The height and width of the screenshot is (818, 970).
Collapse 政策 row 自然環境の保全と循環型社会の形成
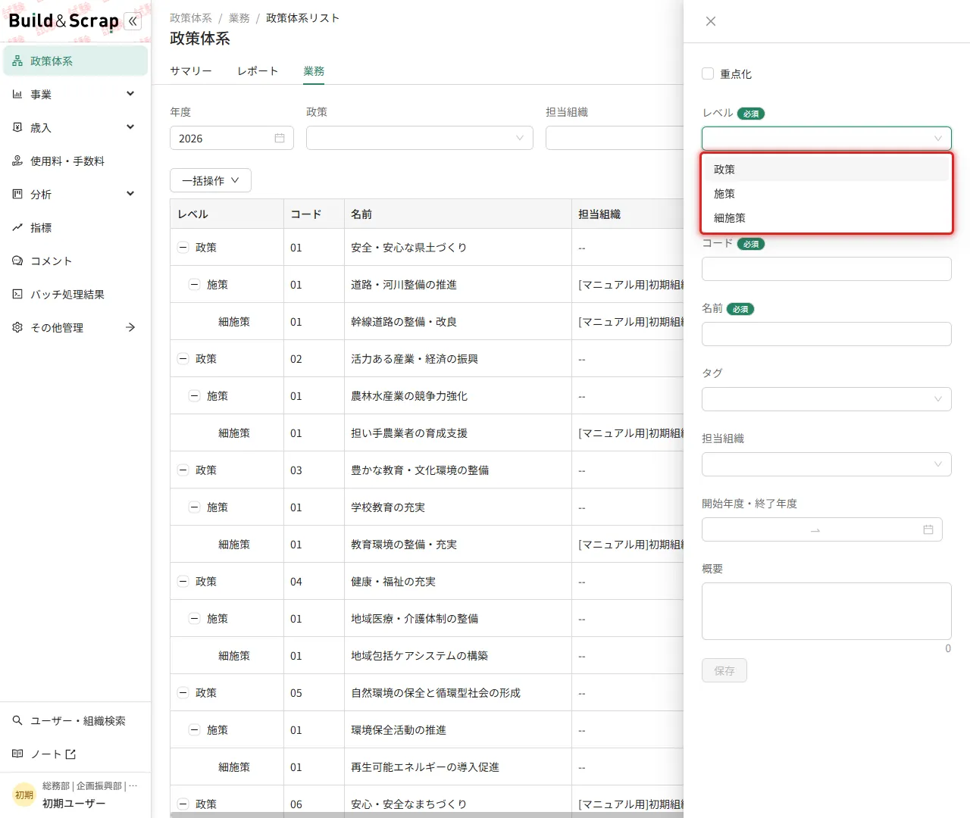tap(183, 693)
